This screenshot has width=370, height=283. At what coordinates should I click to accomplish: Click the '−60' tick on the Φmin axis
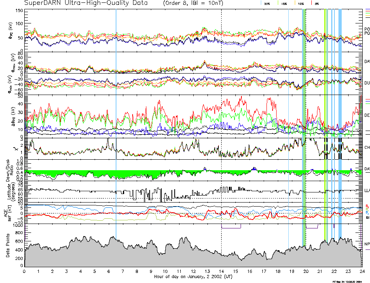click(x=19, y=90)
